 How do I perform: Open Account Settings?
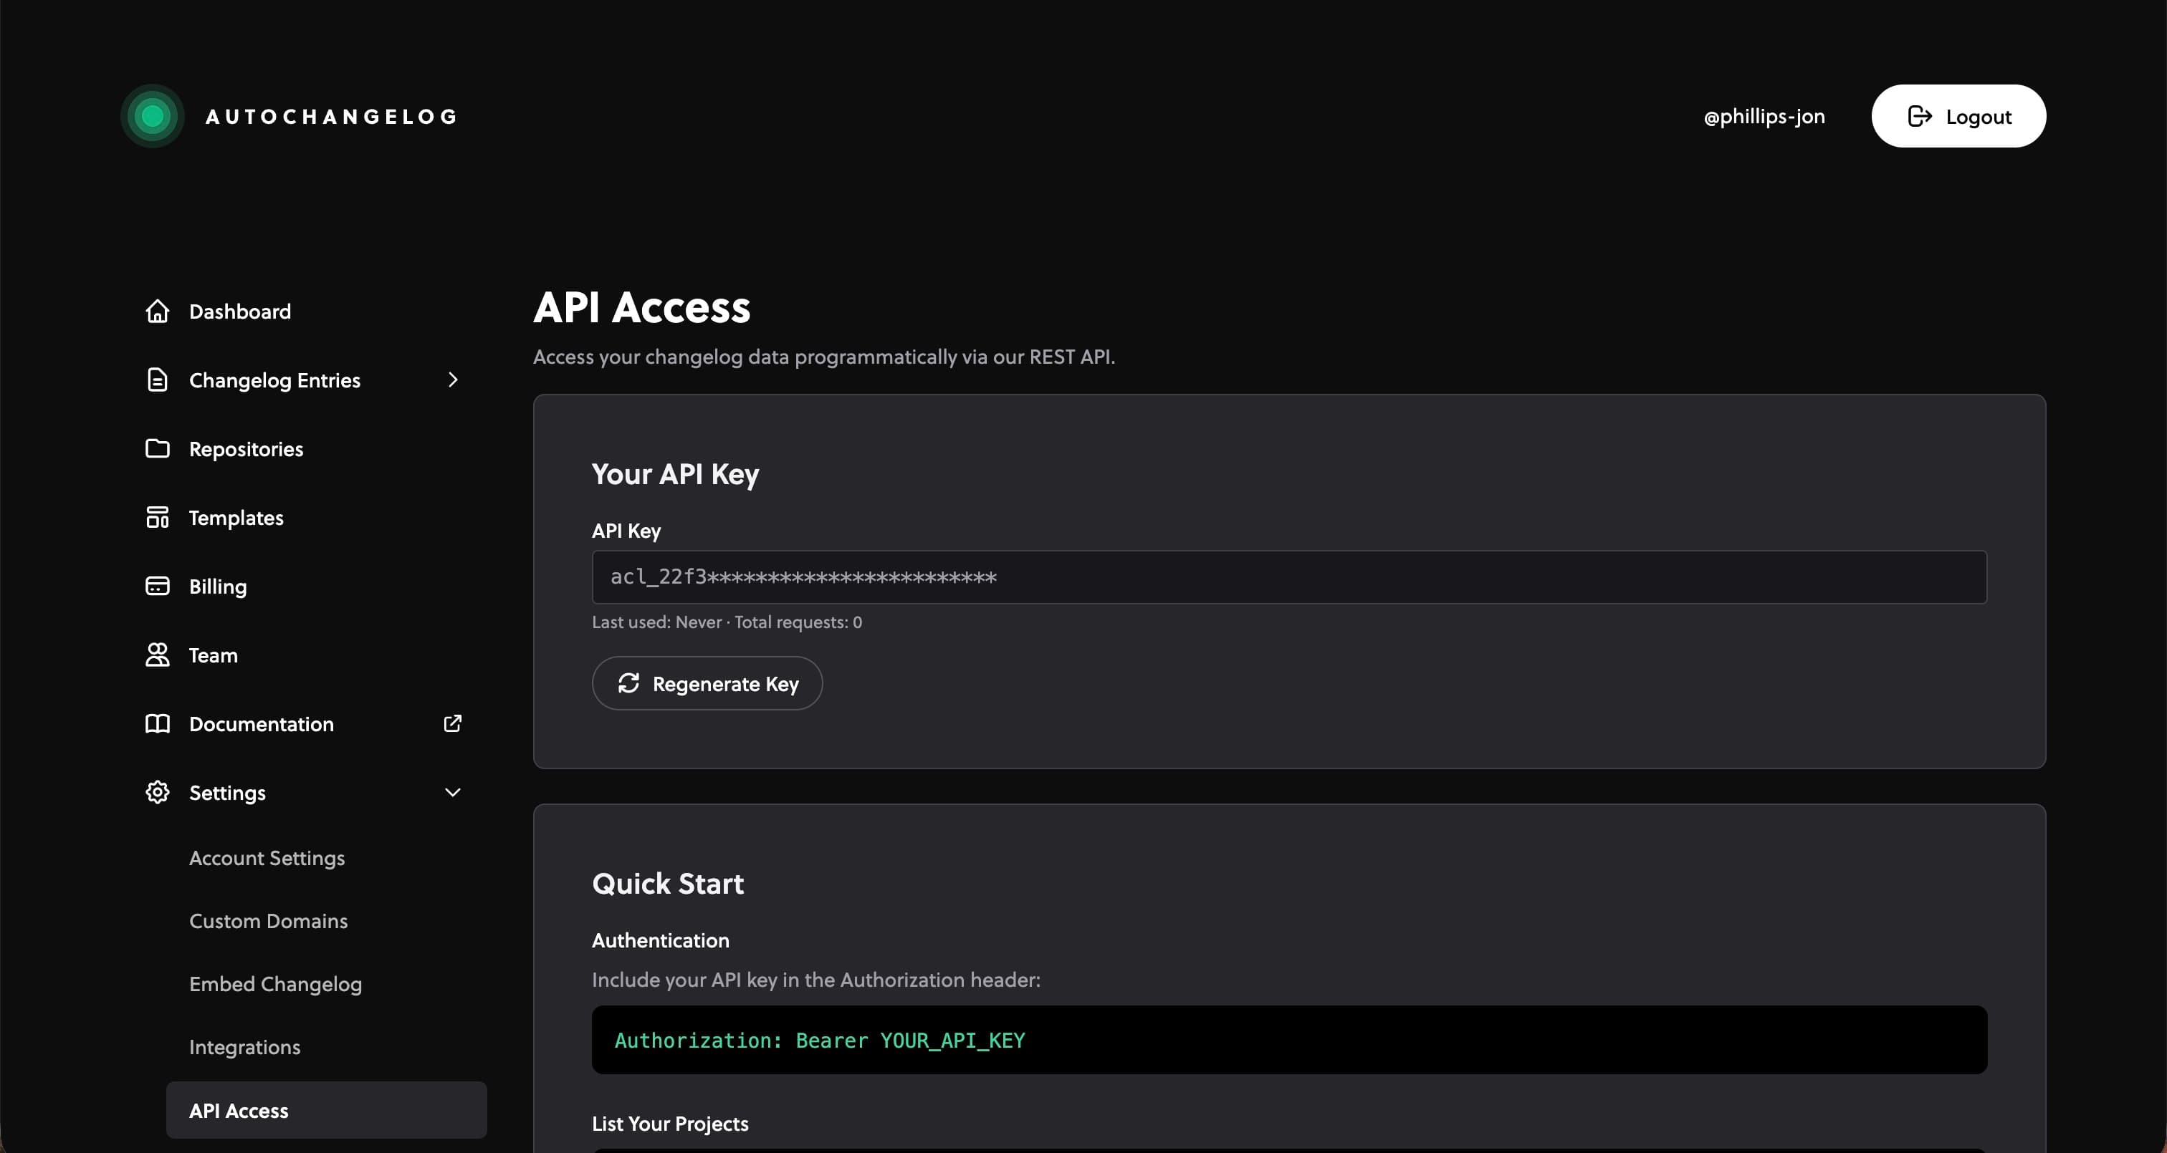[267, 858]
